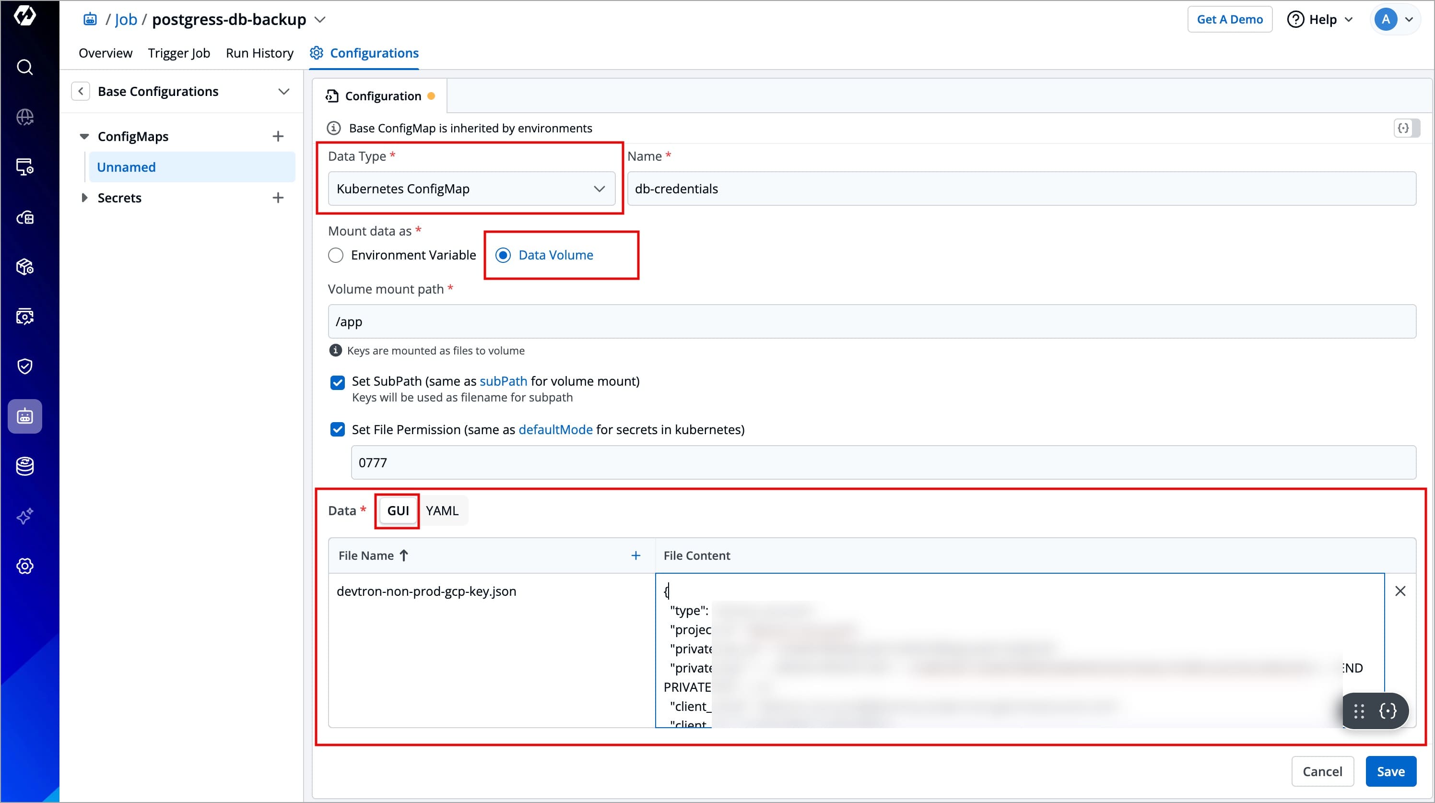Click the search icon in left sidebar
This screenshot has width=1435, height=803.
(x=24, y=68)
